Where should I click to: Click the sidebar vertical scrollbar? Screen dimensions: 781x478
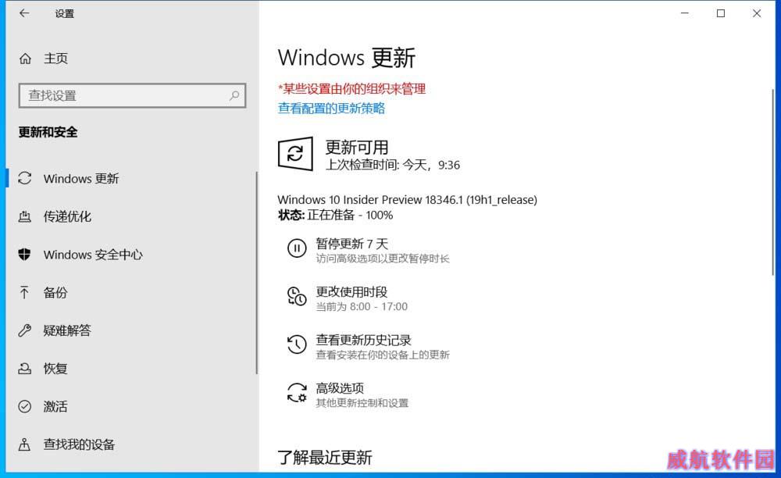[x=256, y=273]
